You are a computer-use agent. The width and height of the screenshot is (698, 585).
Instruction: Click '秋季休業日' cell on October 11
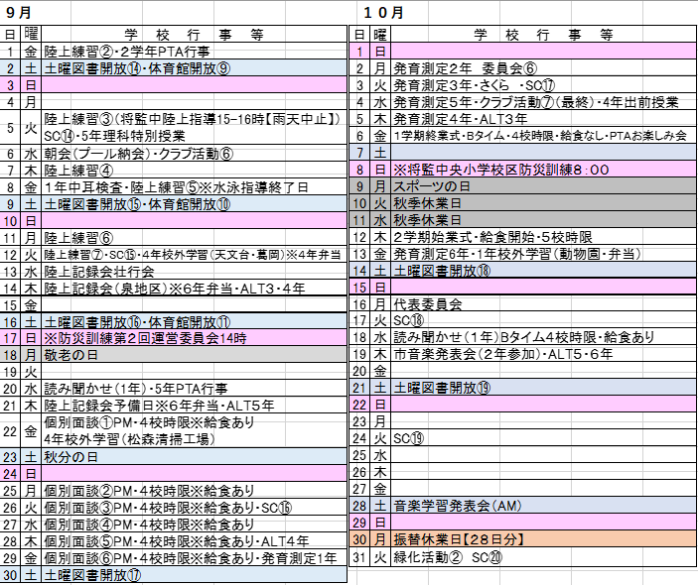tap(543, 220)
